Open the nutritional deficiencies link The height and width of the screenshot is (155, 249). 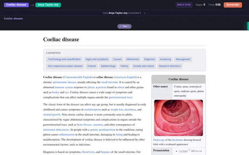[x=56, y=130]
